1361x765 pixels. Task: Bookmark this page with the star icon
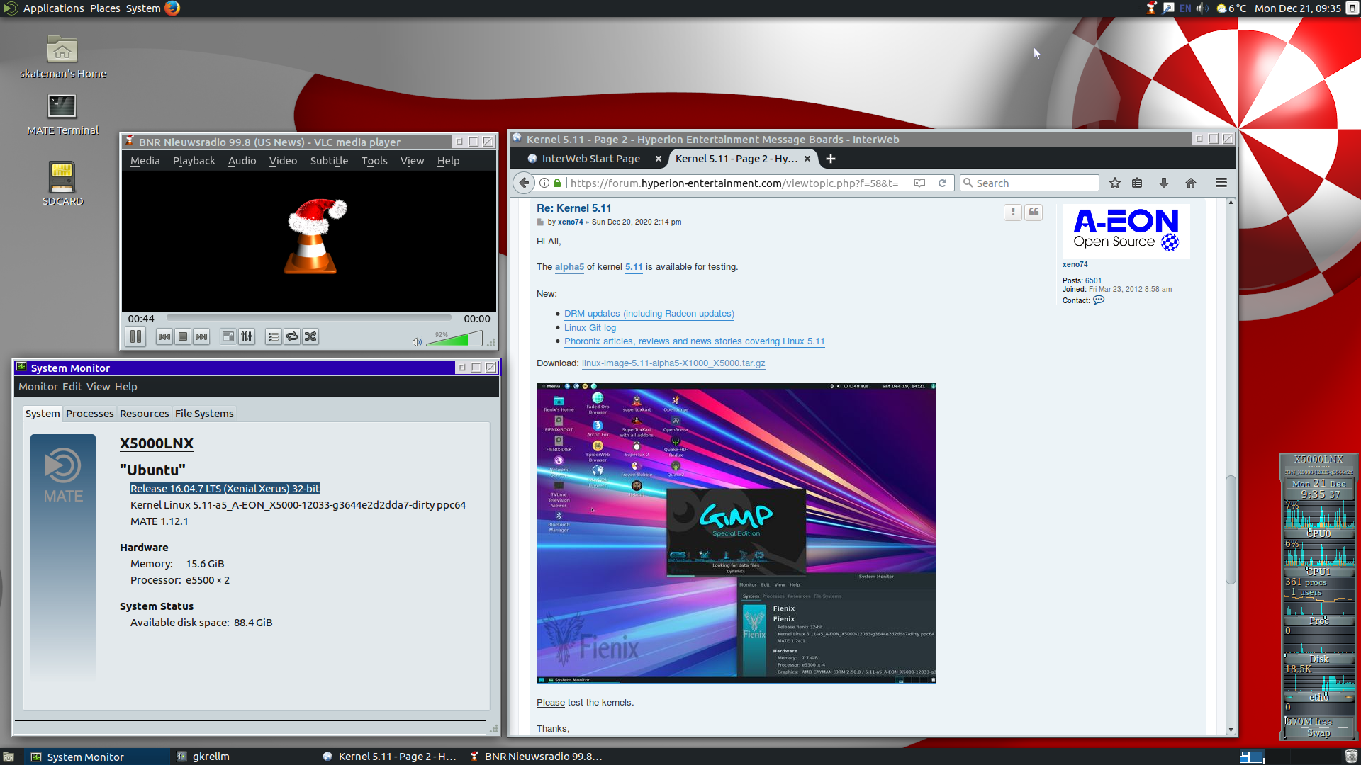(x=1114, y=183)
